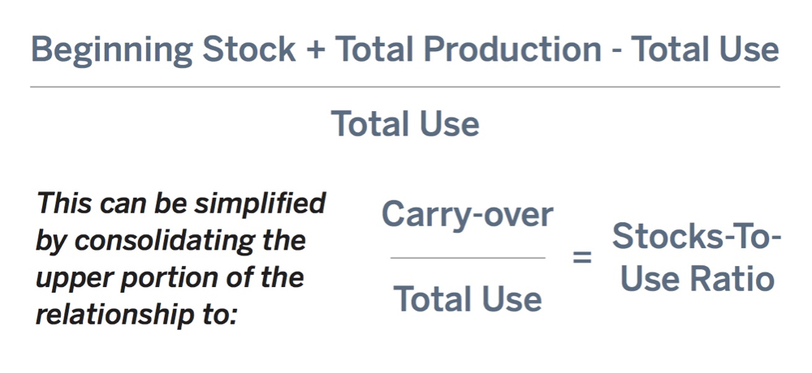Select "Total Use" at the numerator's end
The image size is (812, 373).
705,49
